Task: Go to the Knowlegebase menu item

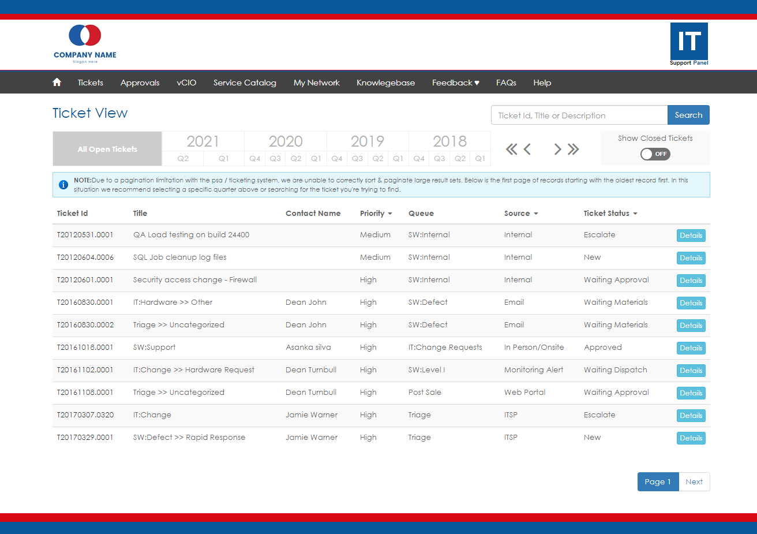Action: (385, 83)
